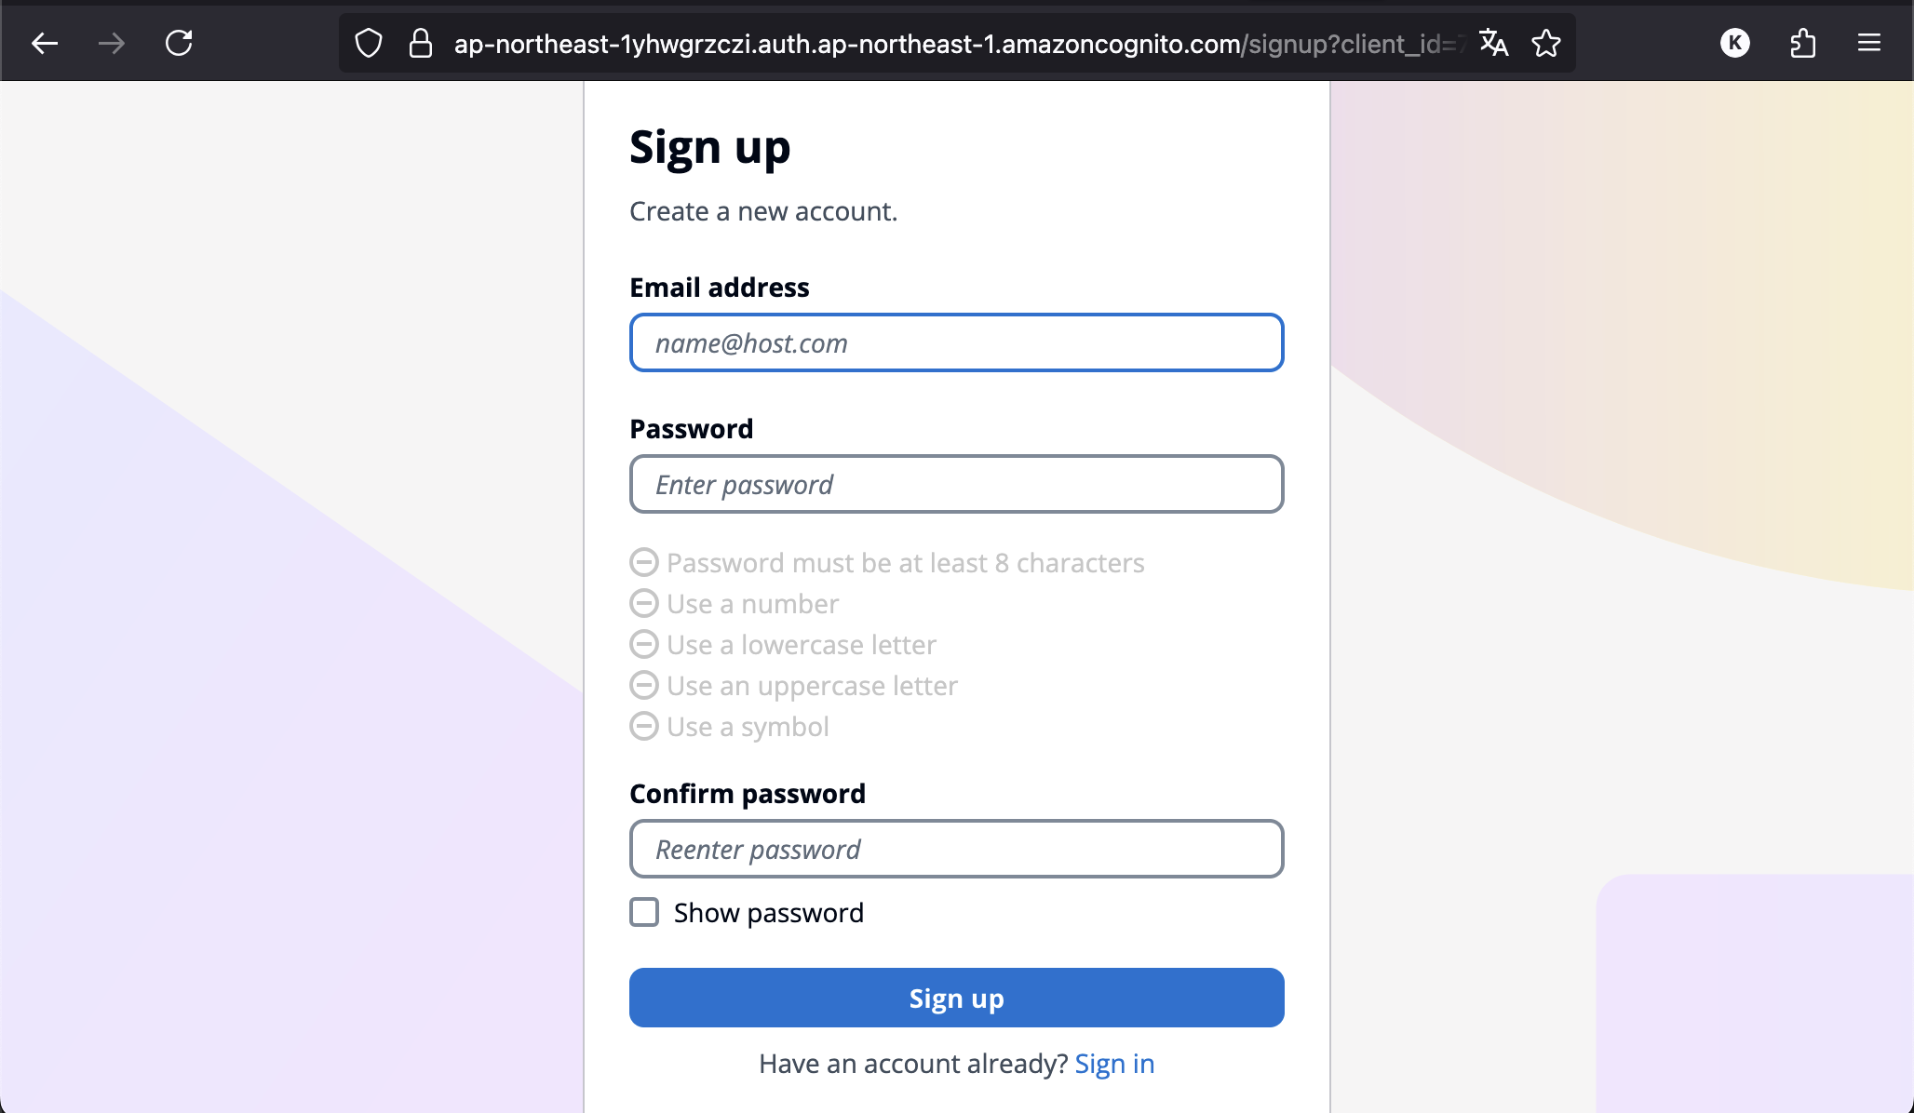Screen dimensions: 1914x1113
Task: Submit the form with Sign up button
Action: [x=957, y=998]
